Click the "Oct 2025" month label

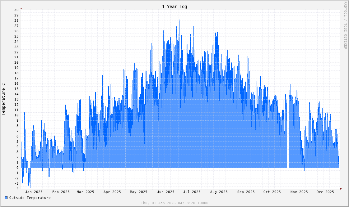click(272, 192)
